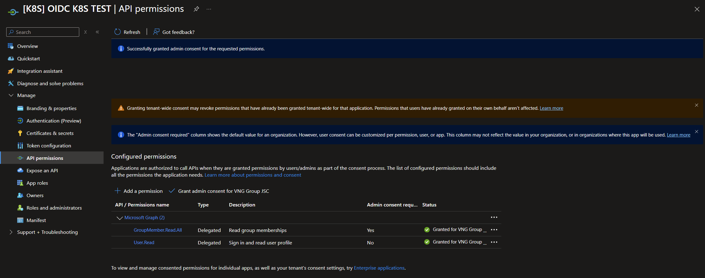Open Microsoft Graph (2) API link
The height and width of the screenshot is (278, 705).
pos(144,217)
